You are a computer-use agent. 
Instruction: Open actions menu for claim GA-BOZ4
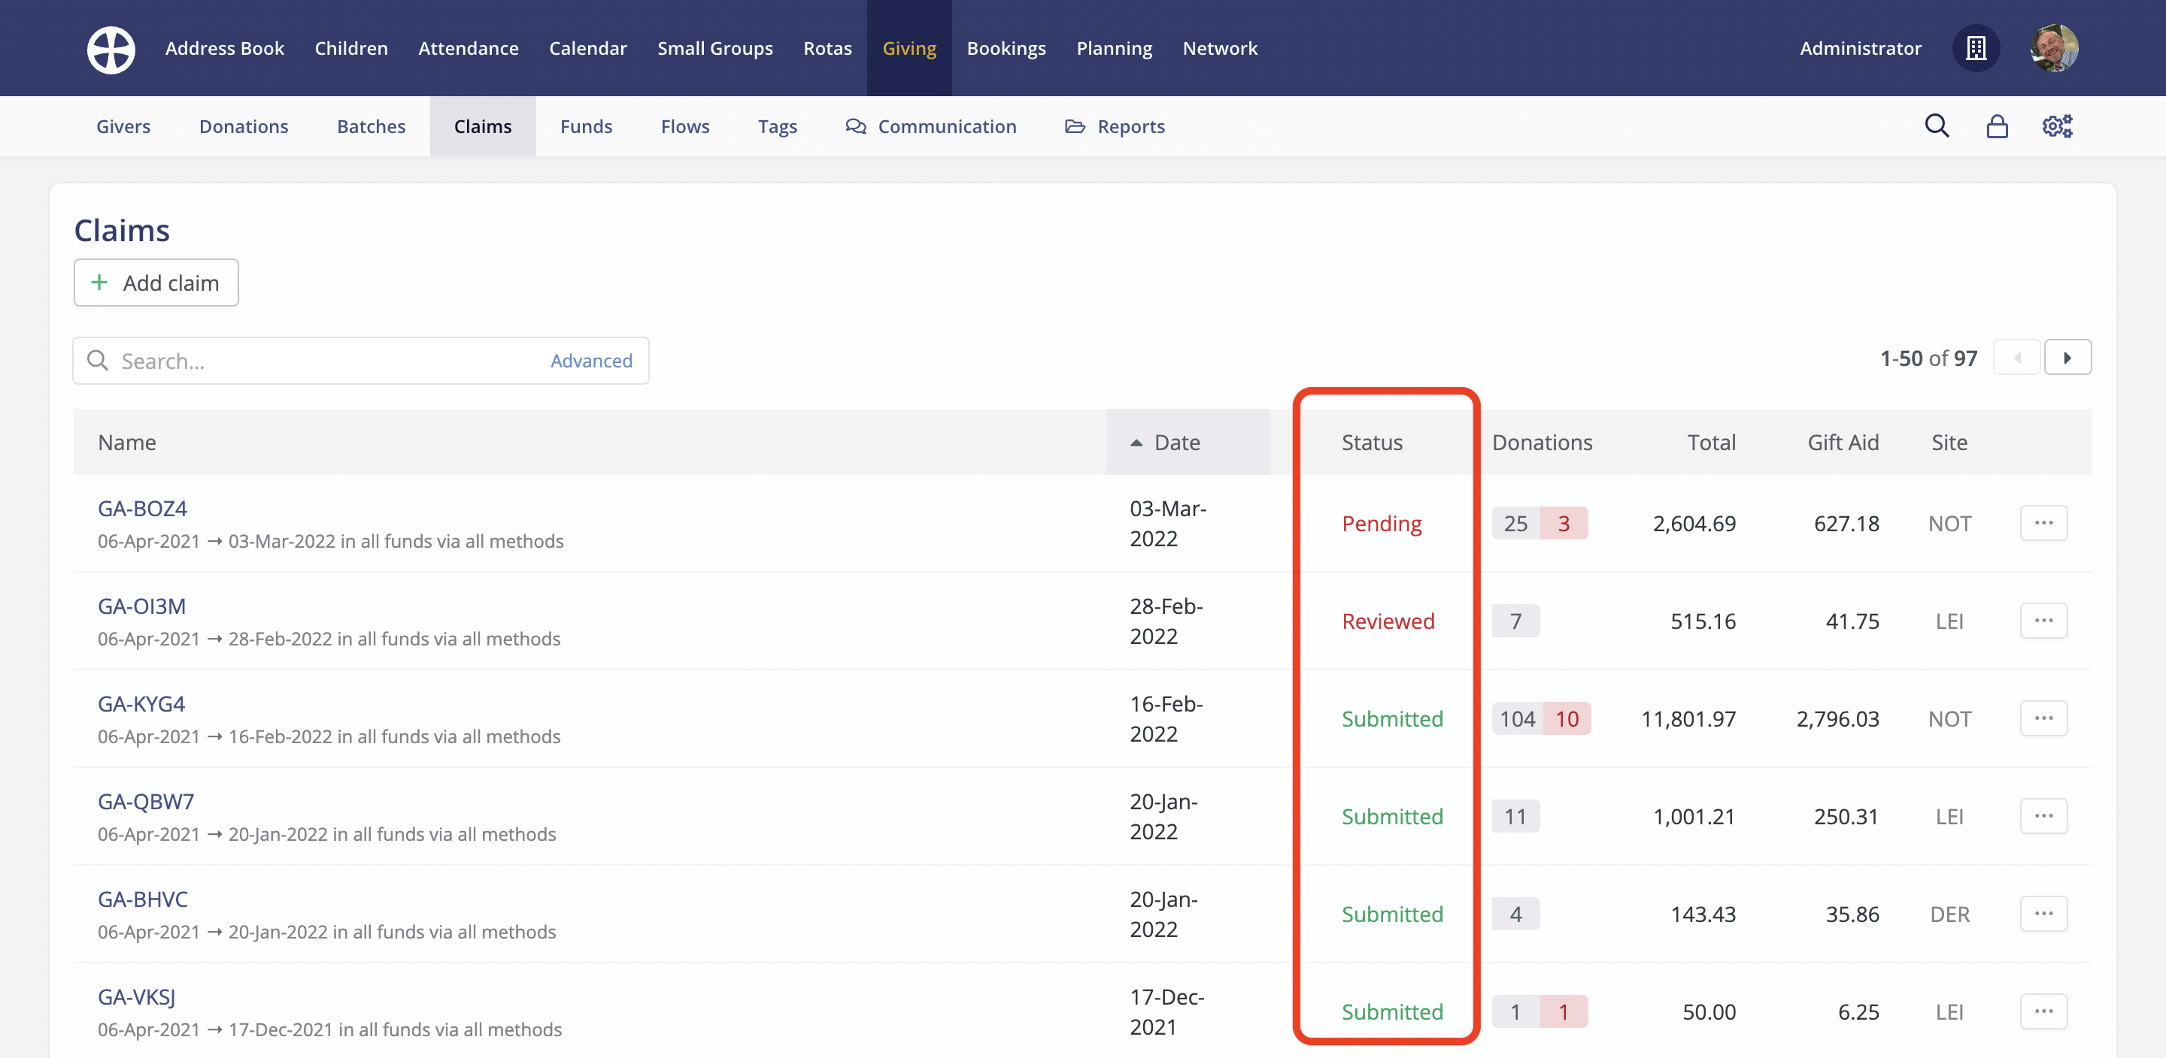[x=2043, y=523]
